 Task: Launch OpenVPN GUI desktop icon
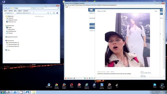(162, 86)
